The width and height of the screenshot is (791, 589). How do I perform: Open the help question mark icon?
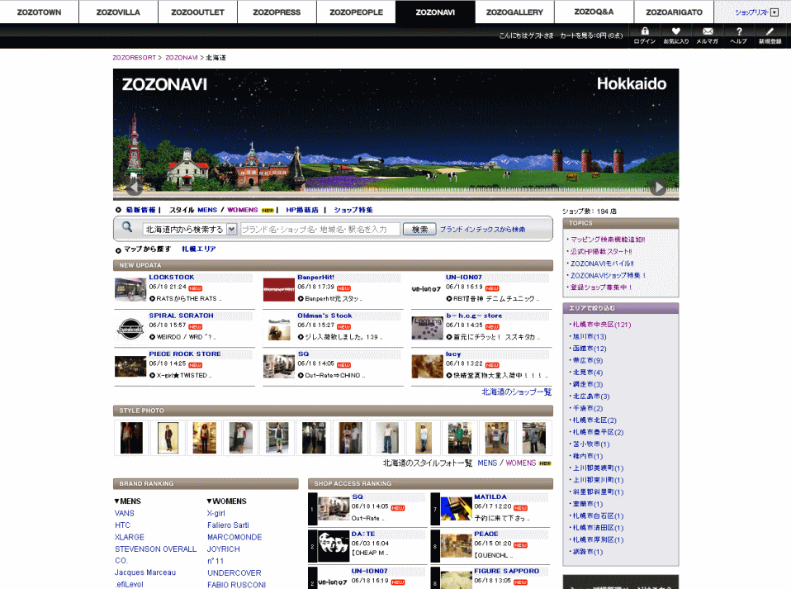[x=738, y=36]
